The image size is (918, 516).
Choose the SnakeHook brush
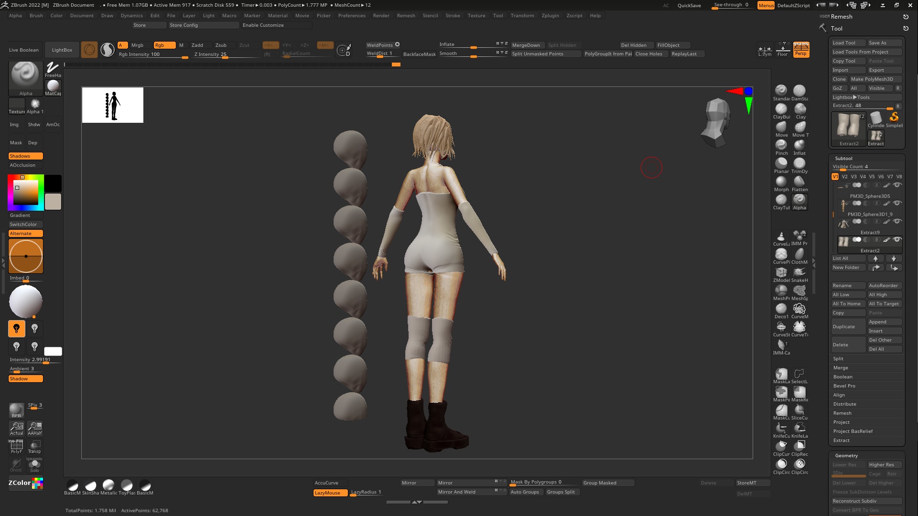(799, 273)
